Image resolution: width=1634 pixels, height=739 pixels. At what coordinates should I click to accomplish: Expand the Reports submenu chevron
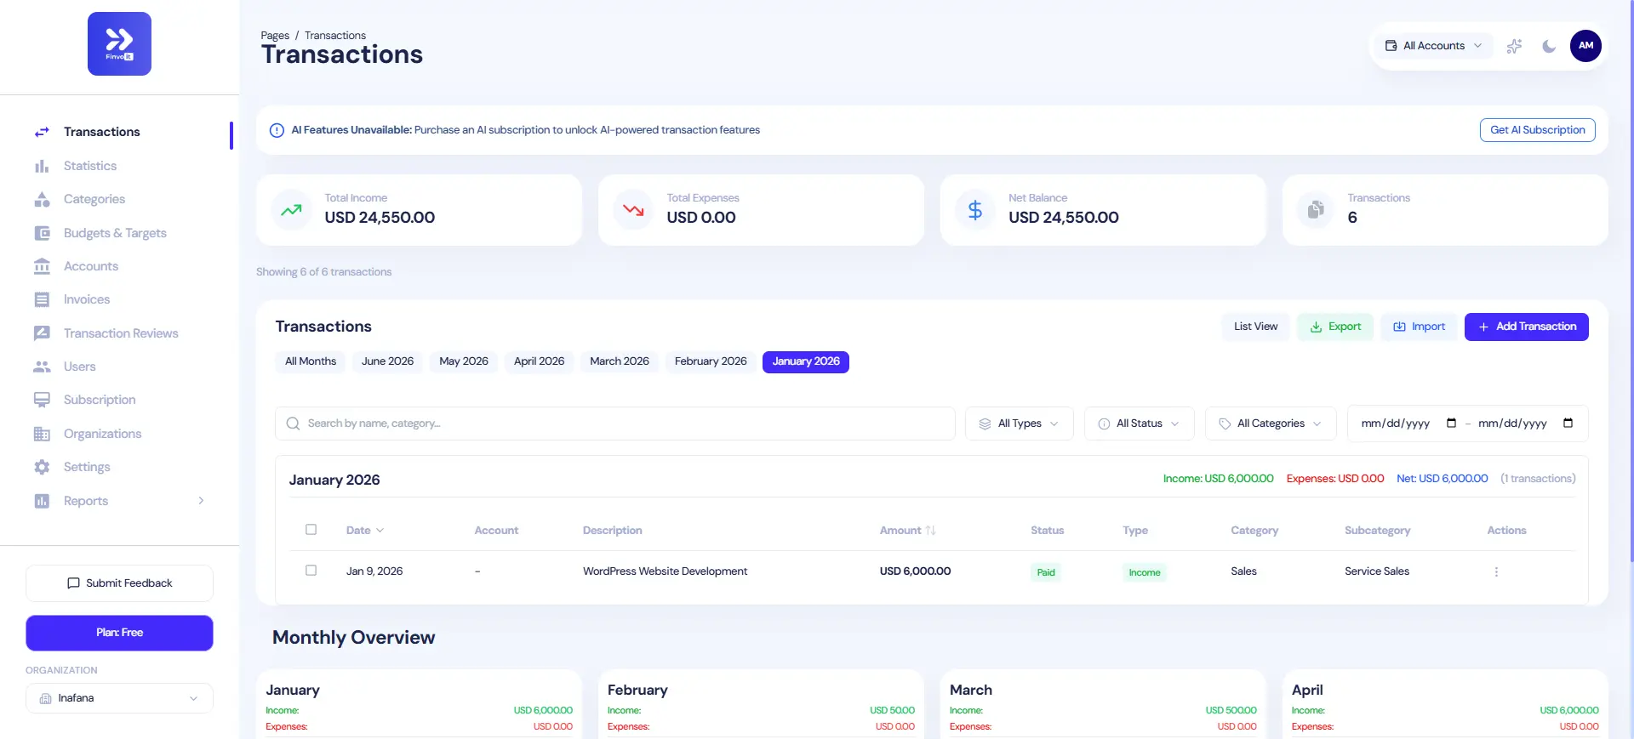tap(201, 501)
